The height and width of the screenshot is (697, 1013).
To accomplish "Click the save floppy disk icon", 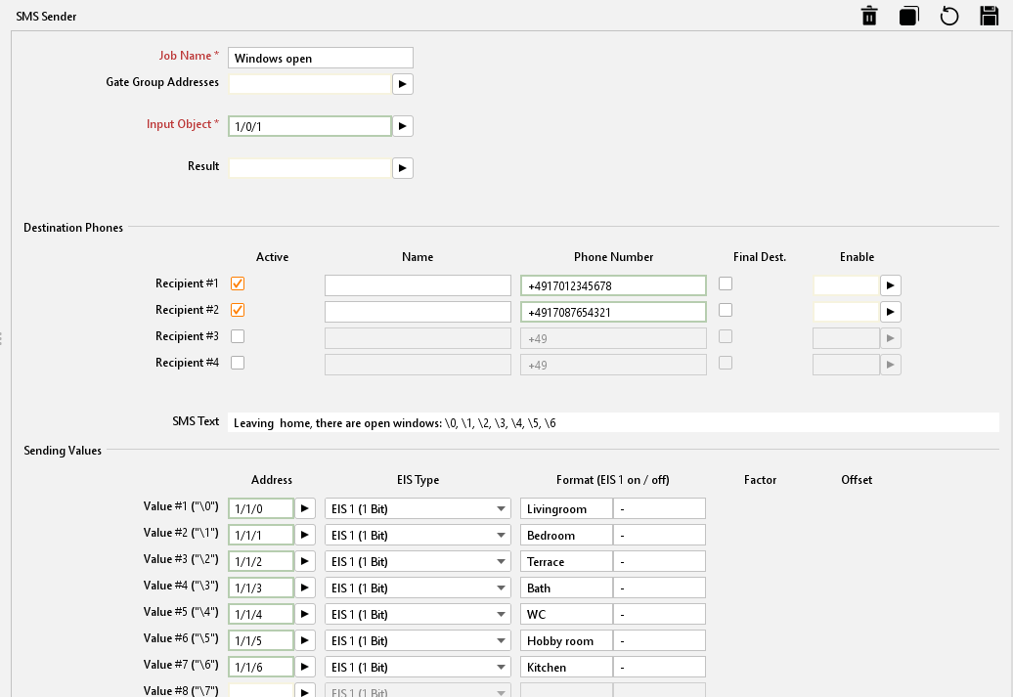I will (x=989, y=16).
